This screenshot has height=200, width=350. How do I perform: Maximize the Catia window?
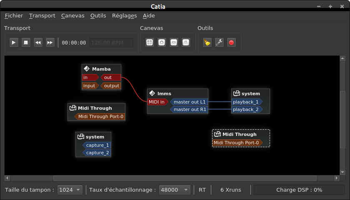[x=330, y=7]
